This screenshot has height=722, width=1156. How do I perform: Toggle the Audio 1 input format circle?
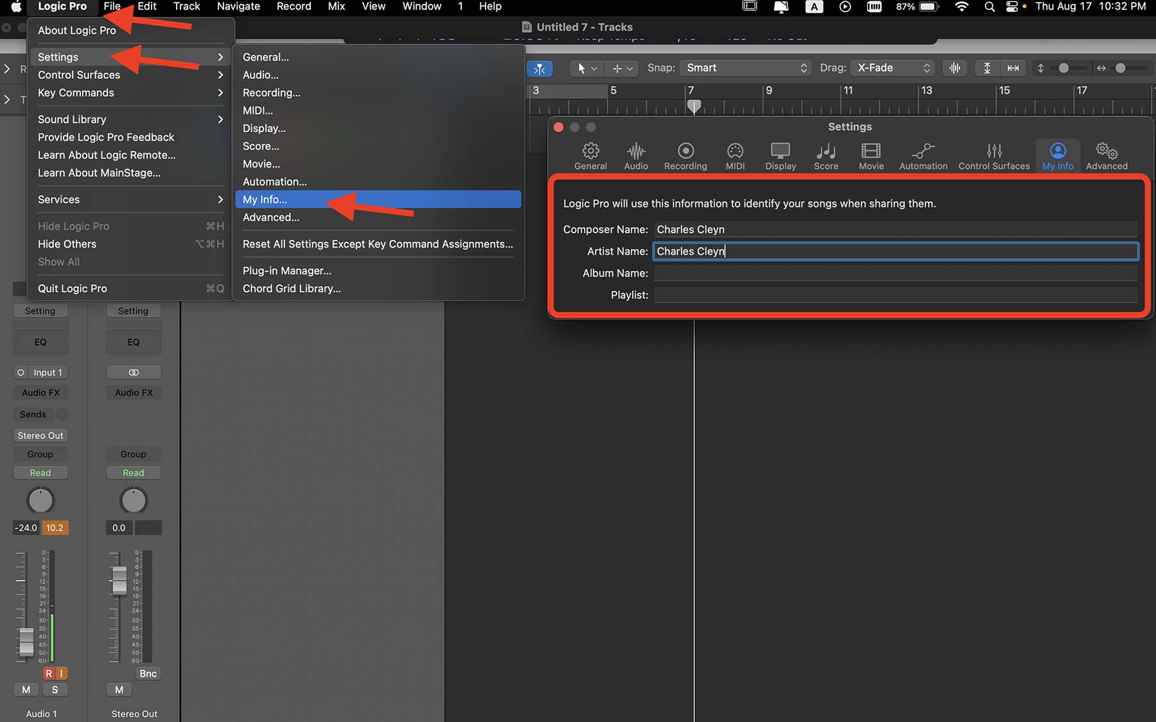21,372
